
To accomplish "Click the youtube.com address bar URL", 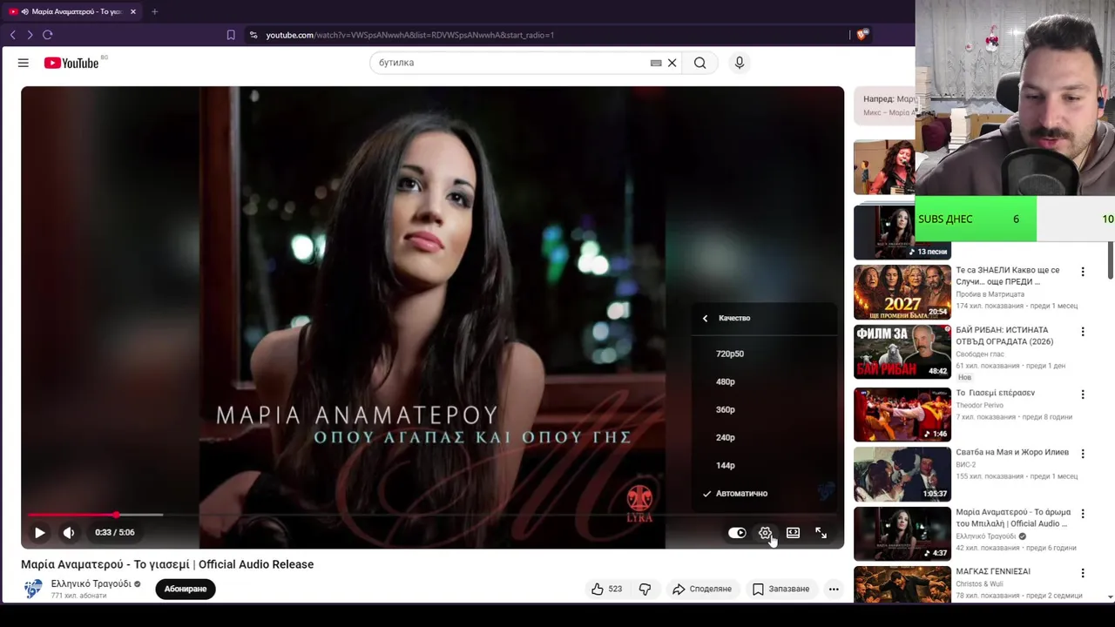I will coord(409,35).
